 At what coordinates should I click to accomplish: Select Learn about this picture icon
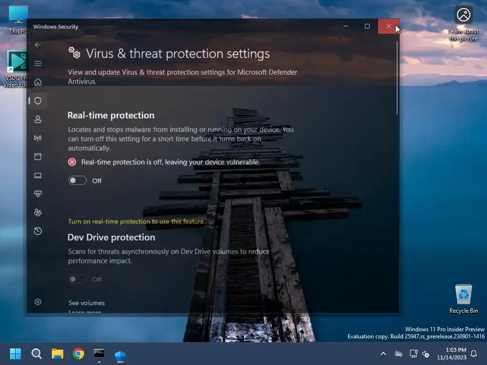tap(463, 24)
